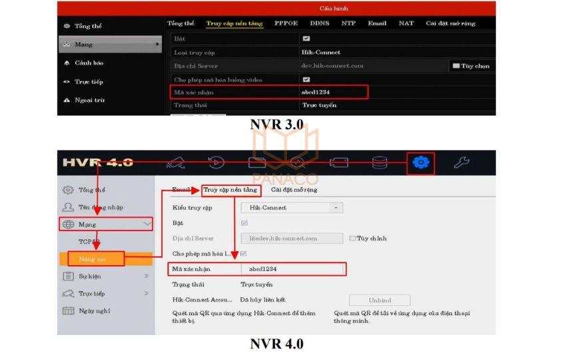Open Tổng thể tab in the NVR 3.0 tab bar
Viewport: 566px width, 355px height.
click(180, 23)
